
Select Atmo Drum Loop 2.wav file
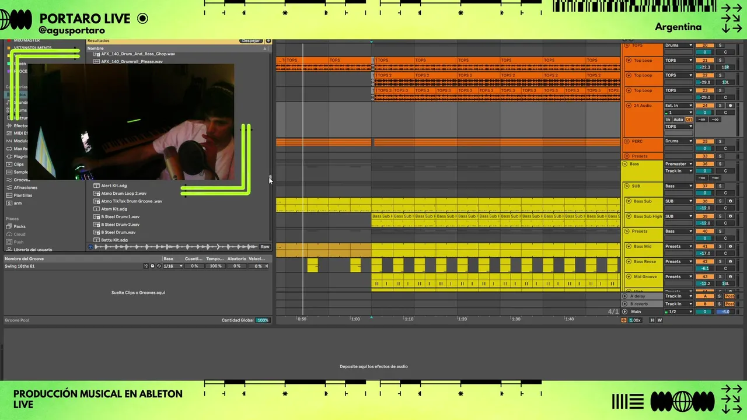pos(124,193)
